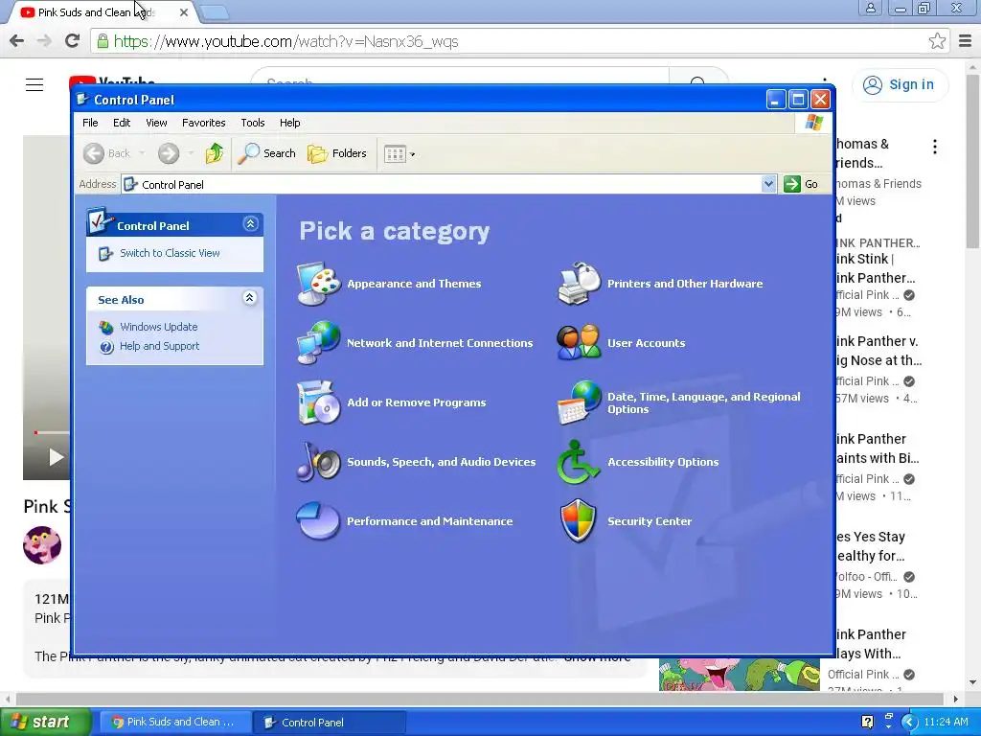Click Appearance and Themes text link
Image resolution: width=981 pixels, height=736 pixels.
(x=414, y=284)
